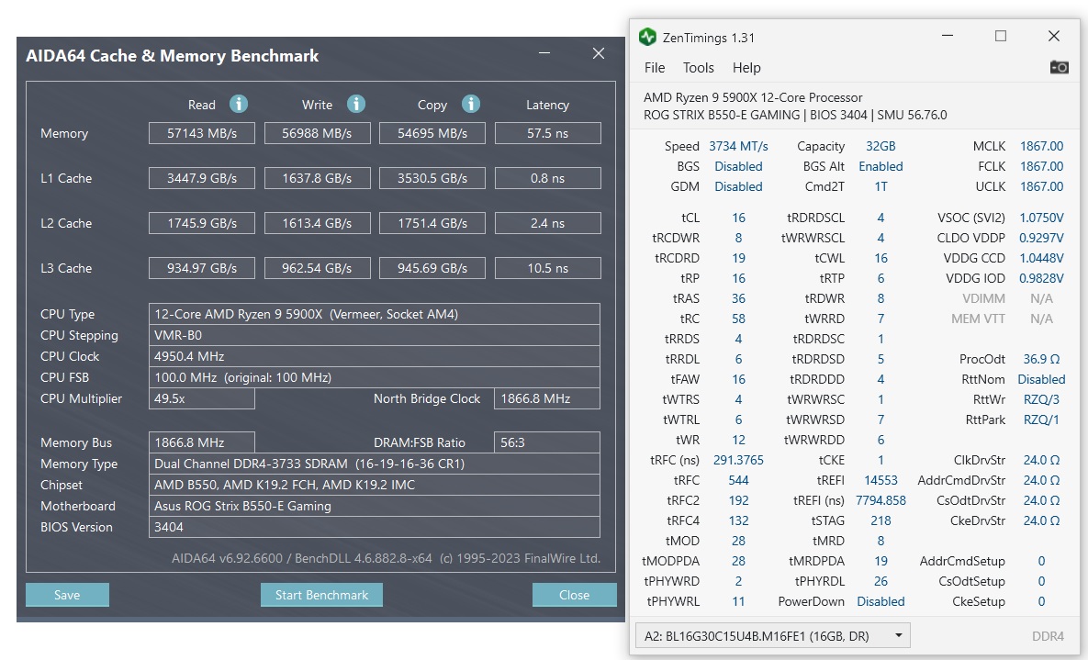Click the CPU Stepping value VMR-B0
This screenshot has width=1088, height=660.
(x=375, y=335)
